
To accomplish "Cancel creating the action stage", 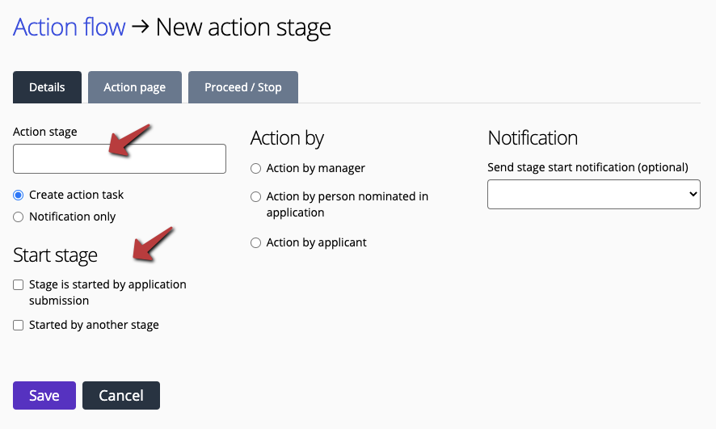I will (x=121, y=395).
